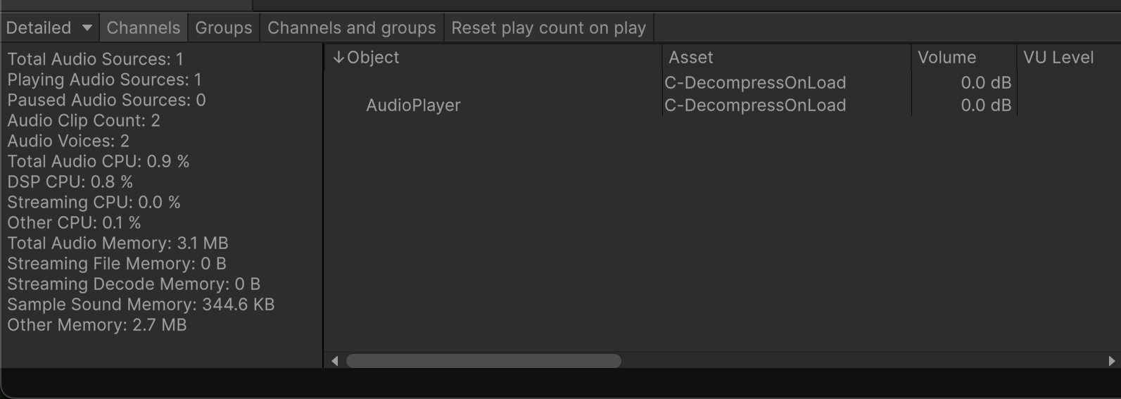This screenshot has width=1121, height=399.
Task: Select the topmost C-DecompressOnLoad asset entry
Action: point(755,83)
